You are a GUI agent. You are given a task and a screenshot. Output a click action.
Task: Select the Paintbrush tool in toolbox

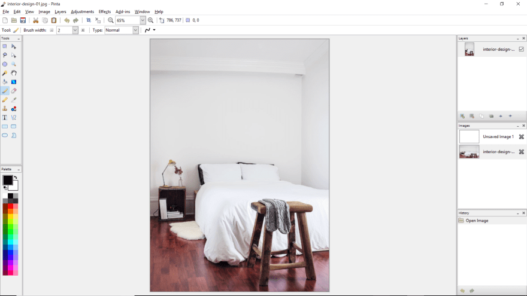pos(5,91)
